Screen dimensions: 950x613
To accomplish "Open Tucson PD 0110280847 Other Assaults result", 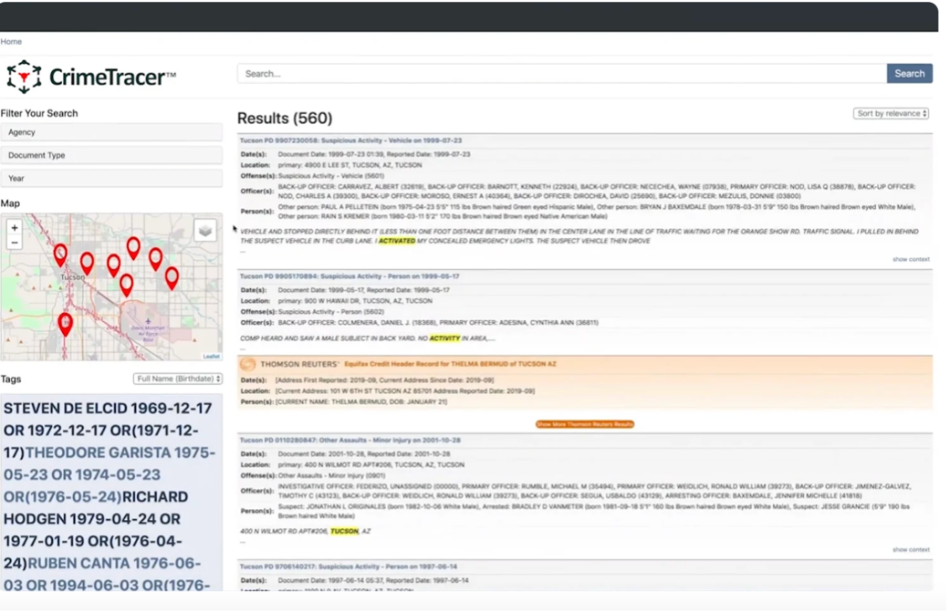I will tap(350, 441).
